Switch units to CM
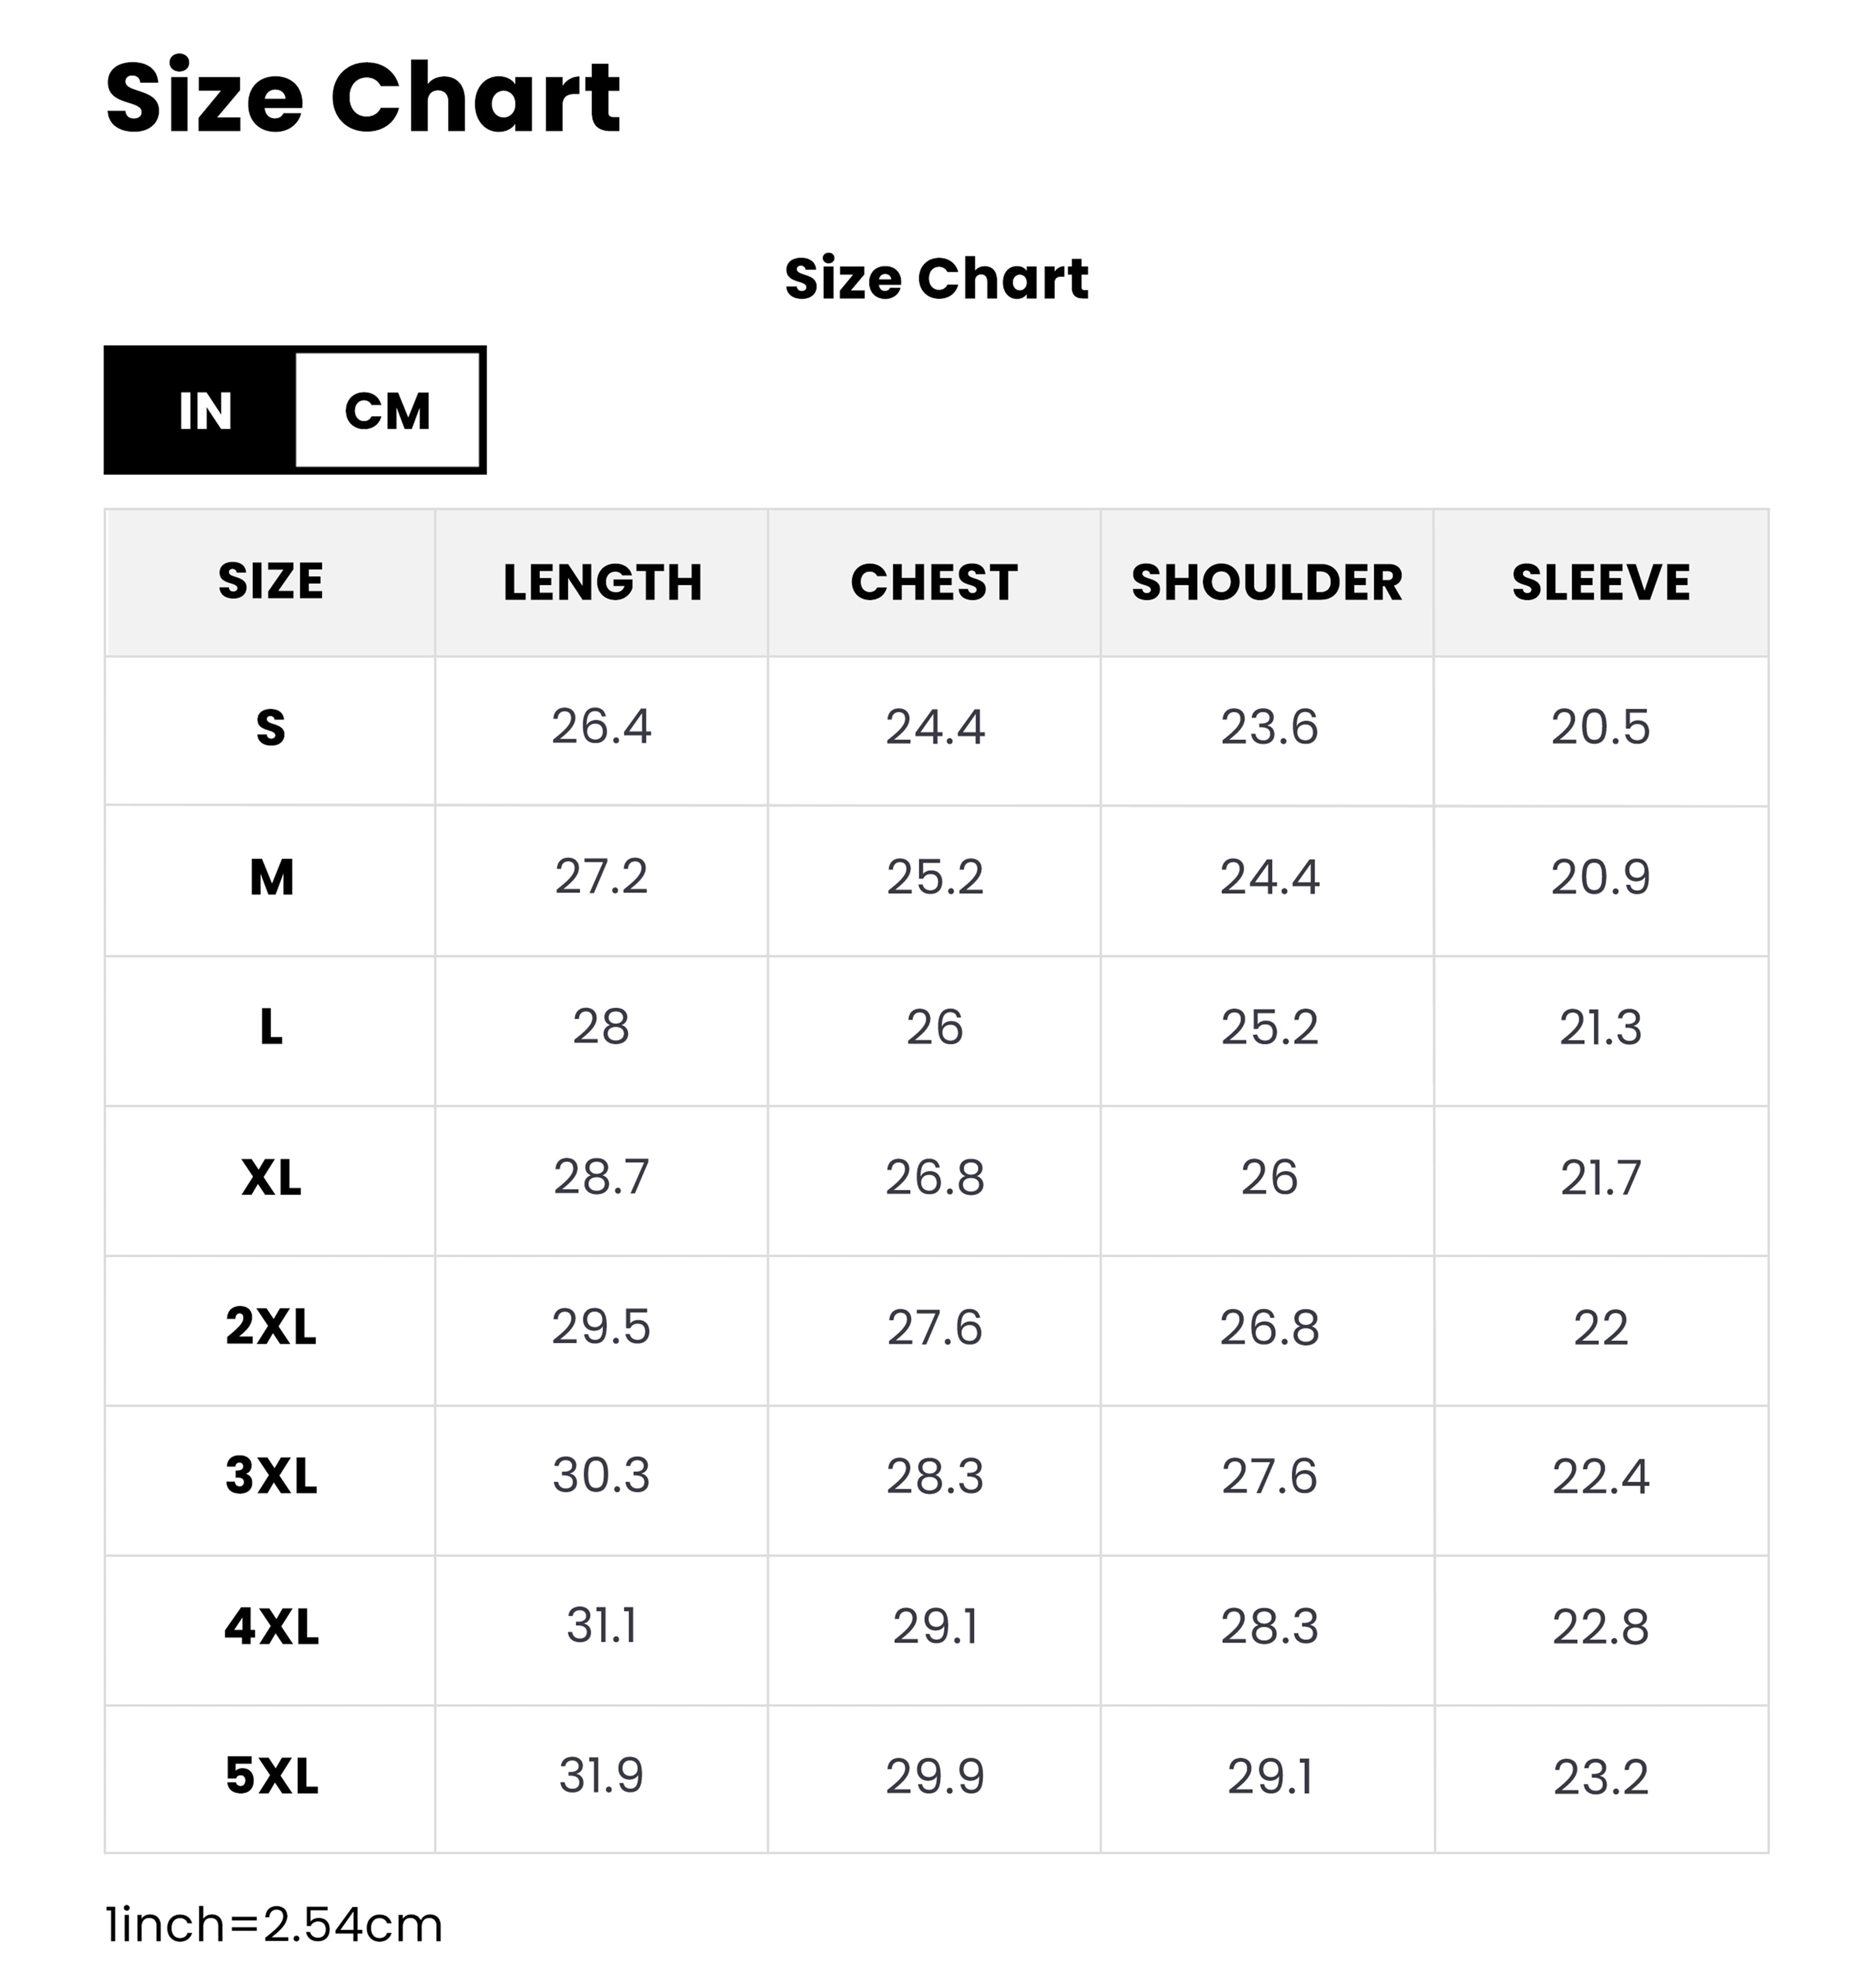The width and height of the screenshot is (1876, 1983). click(x=388, y=411)
